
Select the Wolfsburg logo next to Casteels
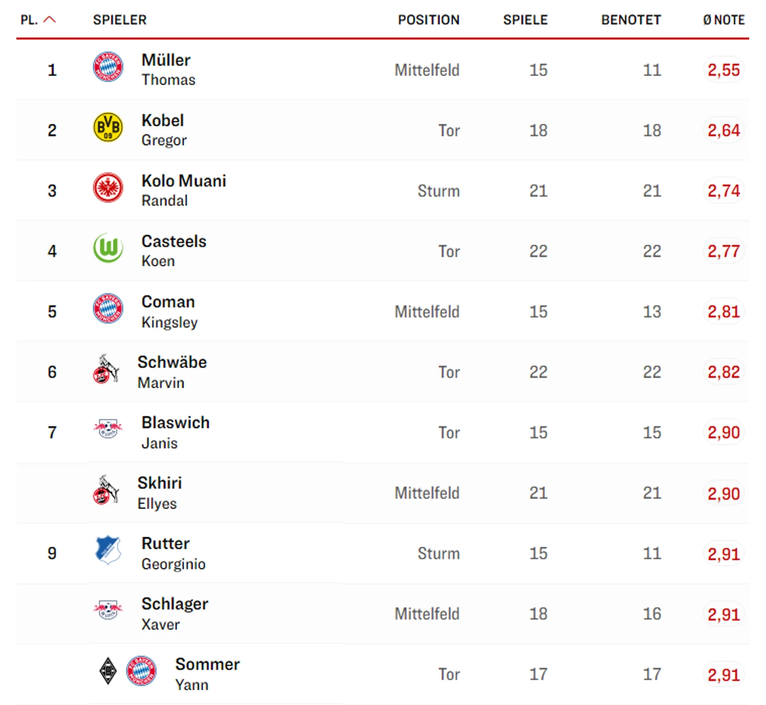(x=108, y=248)
